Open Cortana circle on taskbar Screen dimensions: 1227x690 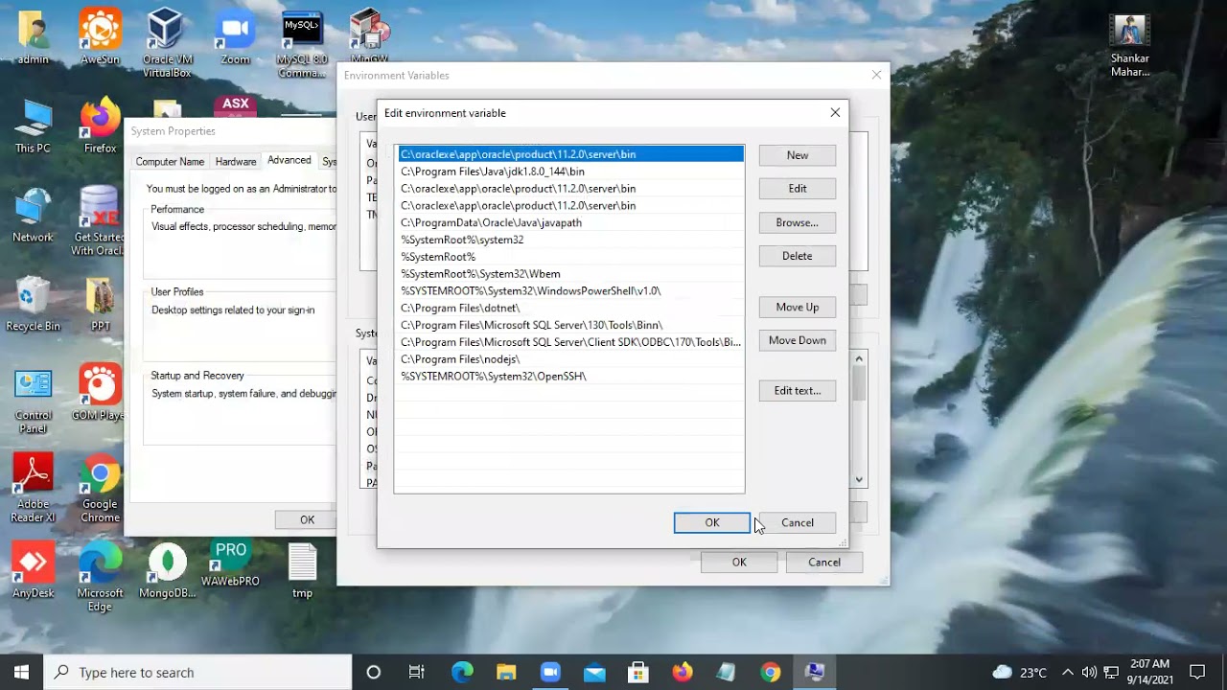click(373, 672)
